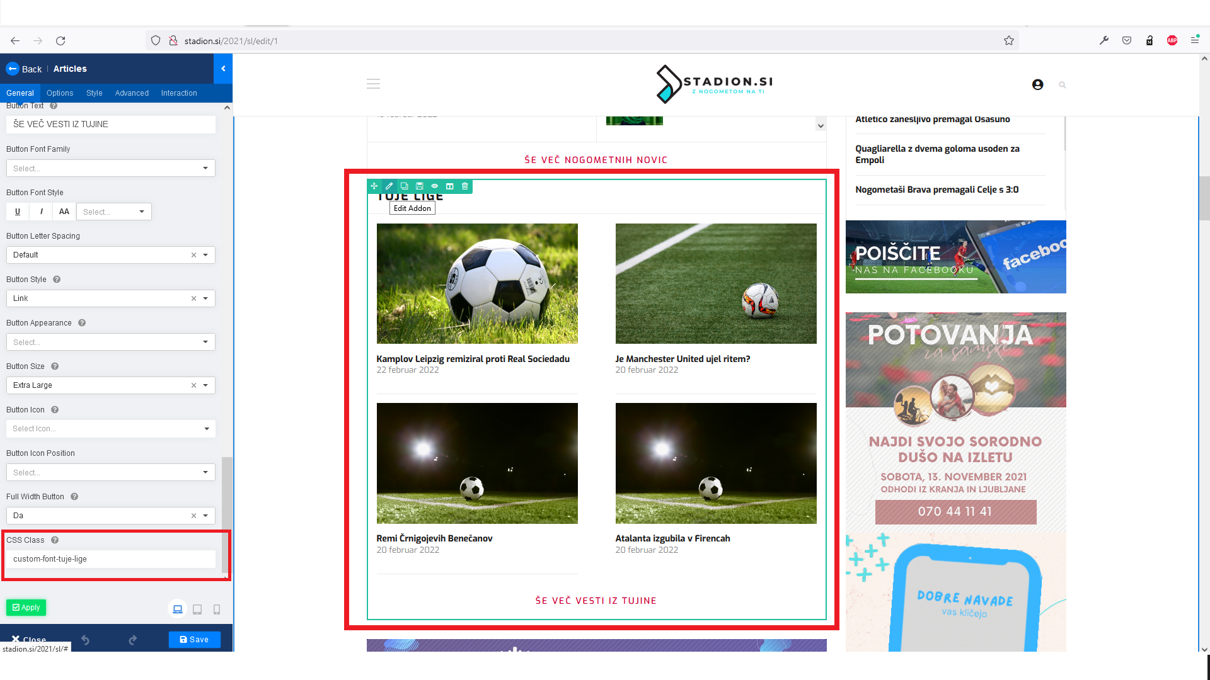Image resolution: width=1210 pixels, height=680 pixels.
Task: Click the undo arrow in bottom bar
Action: [x=85, y=640]
